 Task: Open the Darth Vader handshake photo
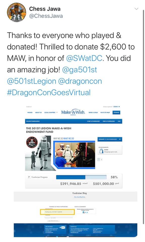point(75,155)
